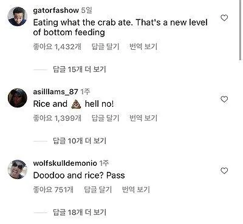Open wolfskulldemonio username link

(x=65, y=163)
